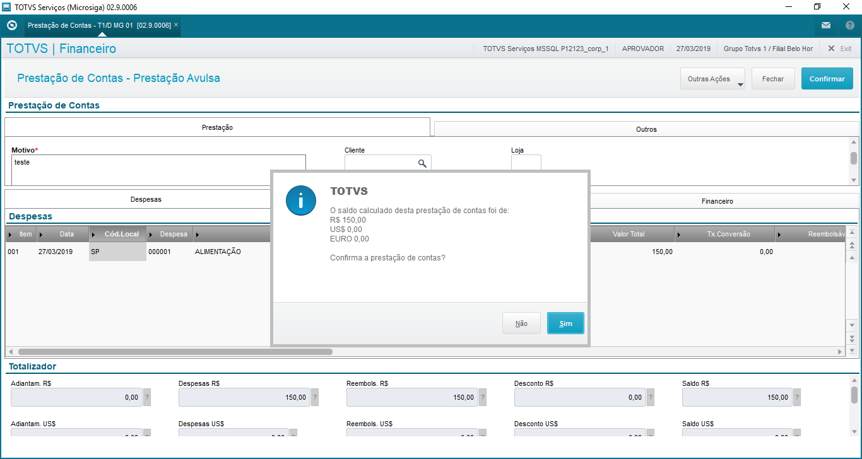Click the blue Confirmar button
862x459 pixels.
pos(827,79)
